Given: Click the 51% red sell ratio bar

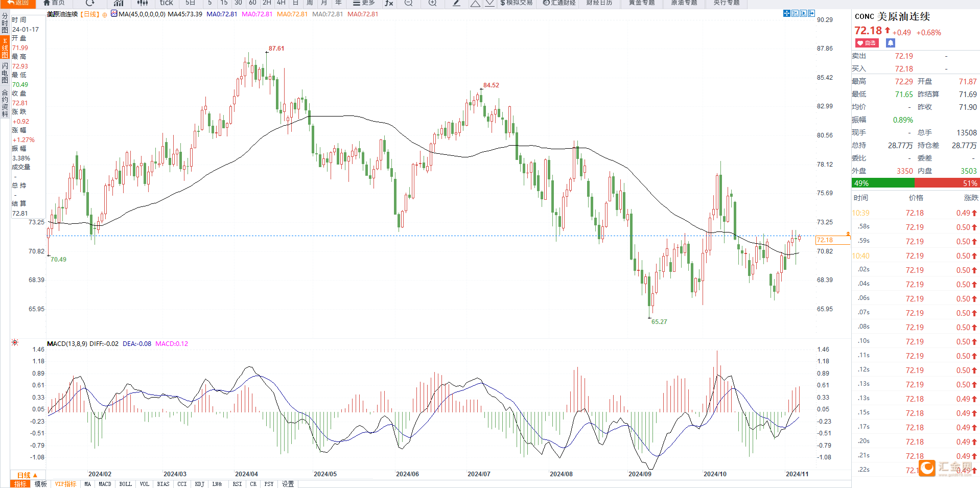Looking at the screenshot, I should click(x=947, y=183).
